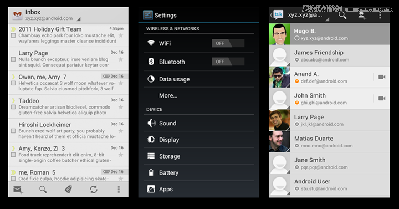The image size is (399, 209).
Task: Click the Sound speaker icon
Action: pyautogui.click(x=151, y=123)
